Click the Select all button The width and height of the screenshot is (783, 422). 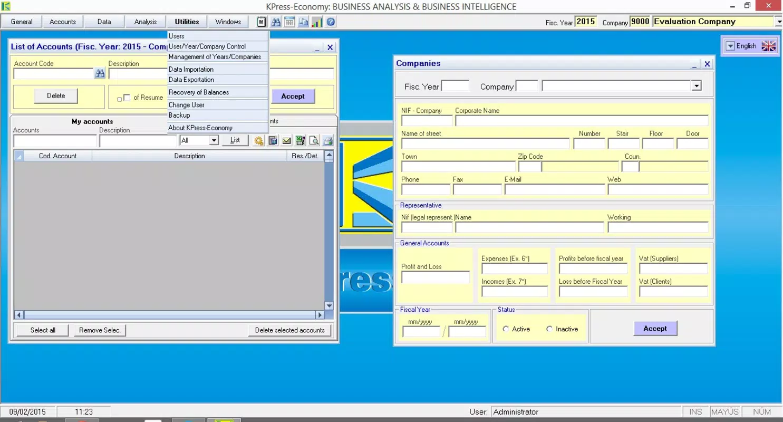tap(43, 330)
